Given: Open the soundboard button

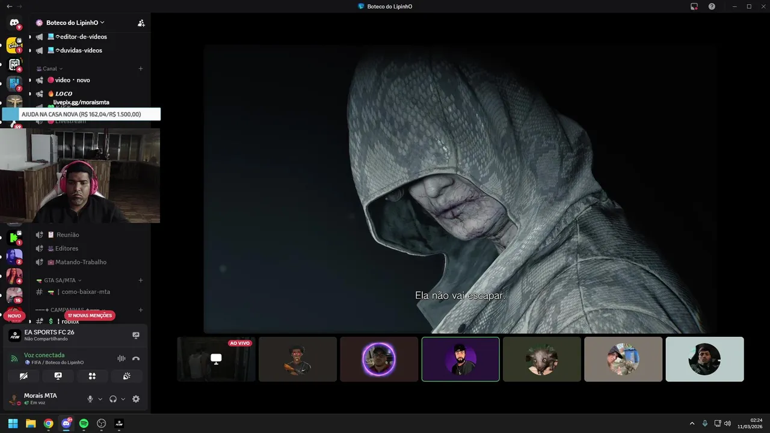Looking at the screenshot, I should point(126,376).
